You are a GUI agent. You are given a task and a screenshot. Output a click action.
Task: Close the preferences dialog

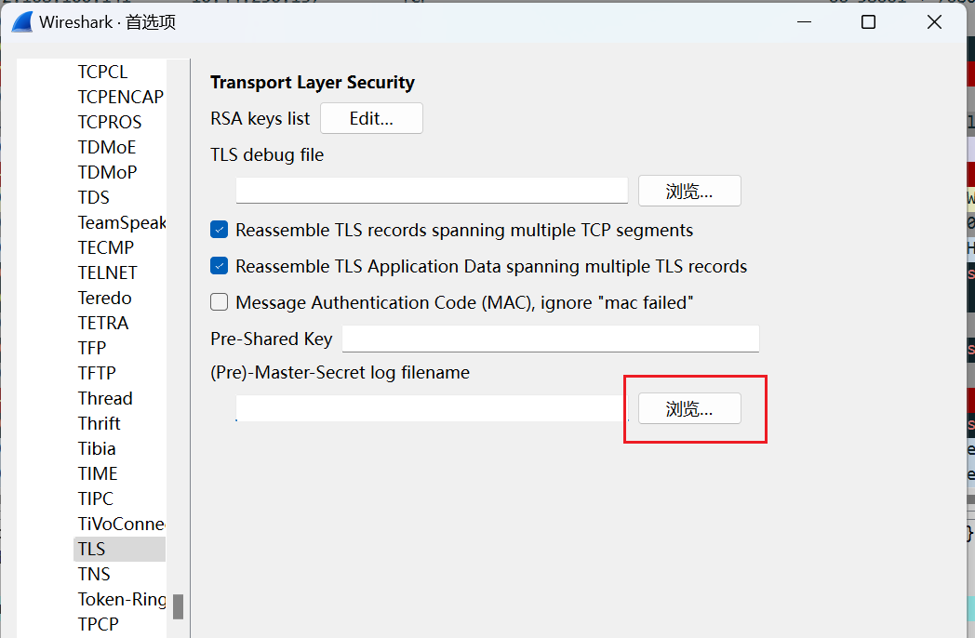coord(935,22)
